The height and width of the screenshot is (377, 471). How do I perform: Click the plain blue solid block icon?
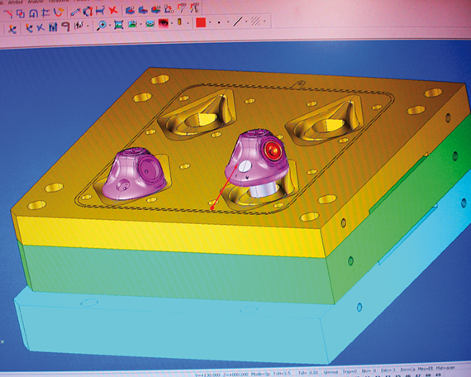pyautogui.click(x=143, y=10)
